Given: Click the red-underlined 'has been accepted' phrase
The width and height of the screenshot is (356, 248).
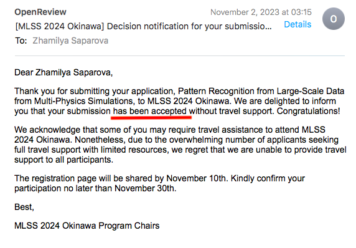Looking at the screenshot, I should (x=150, y=111).
